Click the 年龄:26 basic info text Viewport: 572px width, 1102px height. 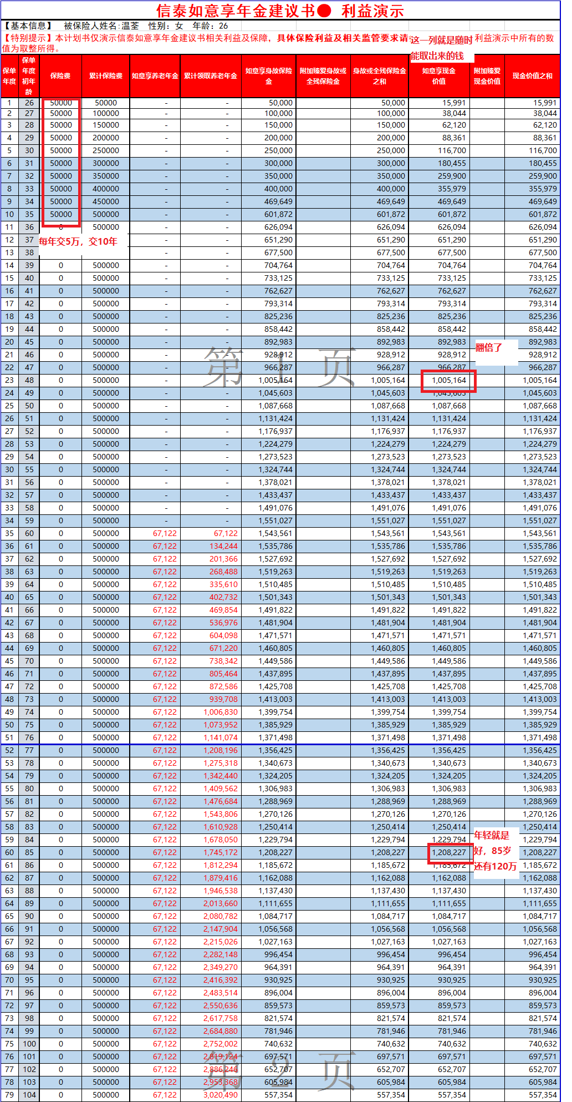click(210, 26)
